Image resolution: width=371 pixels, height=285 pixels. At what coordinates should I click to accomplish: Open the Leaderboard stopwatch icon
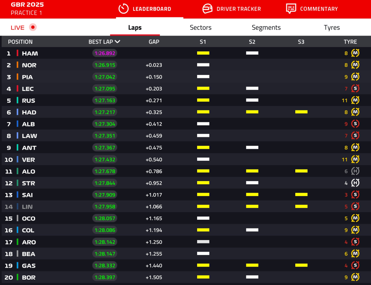(124, 9)
